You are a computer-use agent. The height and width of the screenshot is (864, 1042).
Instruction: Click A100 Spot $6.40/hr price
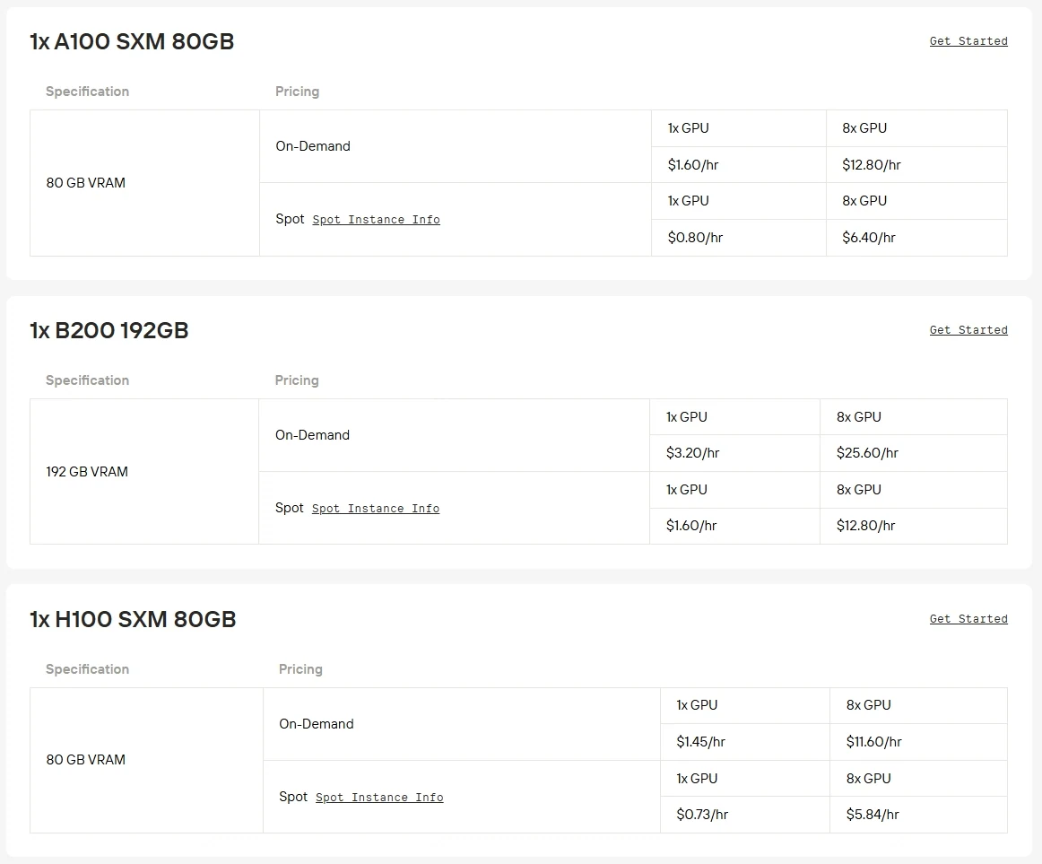pos(869,238)
